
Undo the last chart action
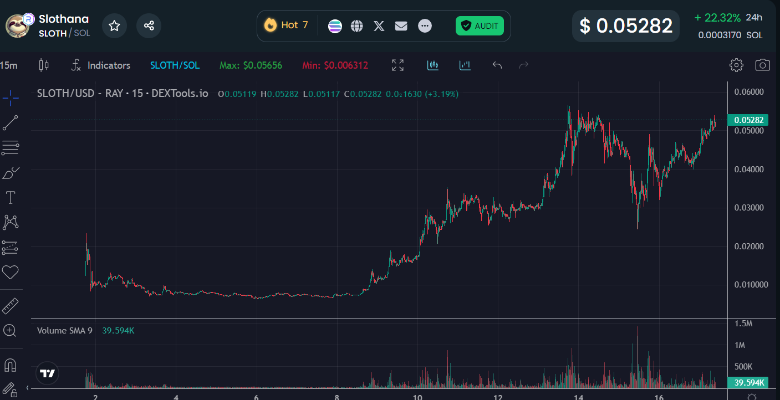(x=497, y=65)
